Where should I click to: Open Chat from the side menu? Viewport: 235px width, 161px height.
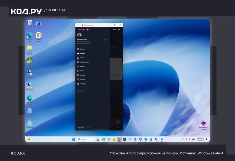tap(80, 58)
